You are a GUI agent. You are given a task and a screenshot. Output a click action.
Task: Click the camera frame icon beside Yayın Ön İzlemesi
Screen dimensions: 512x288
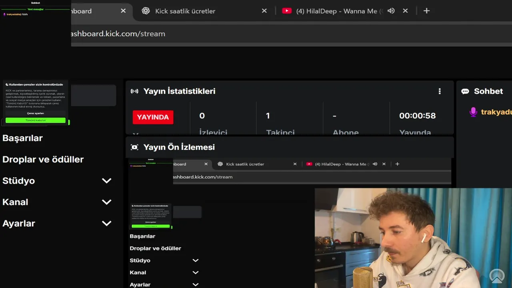click(x=134, y=147)
